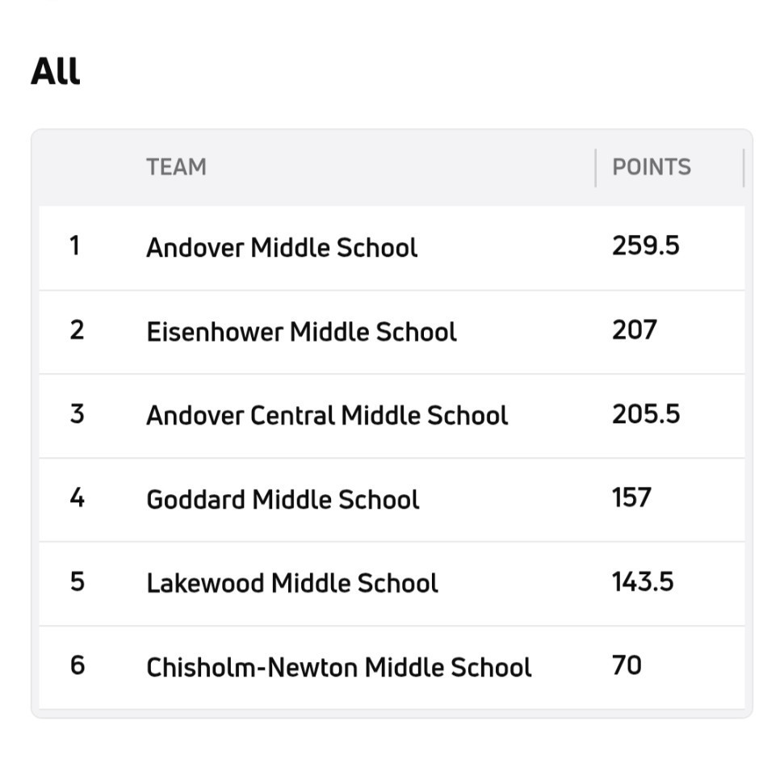Click column divider right of POINTS header
The width and height of the screenshot is (784, 784).
[x=743, y=167]
